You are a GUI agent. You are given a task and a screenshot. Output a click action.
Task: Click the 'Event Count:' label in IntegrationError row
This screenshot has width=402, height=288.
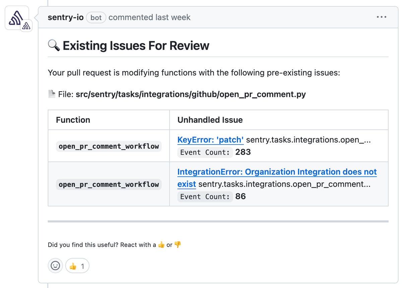pyautogui.click(x=205, y=196)
